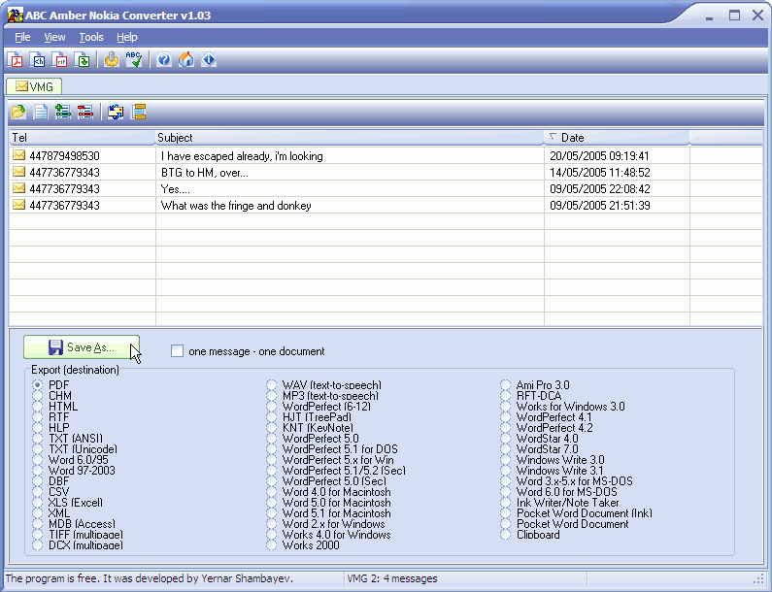Click the export to CHM toolbar icon
Image resolution: width=772 pixels, height=592 pixels.
pos(38,60)
